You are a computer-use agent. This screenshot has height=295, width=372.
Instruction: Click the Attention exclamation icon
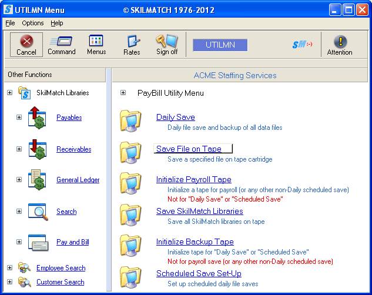pos(340,42)
